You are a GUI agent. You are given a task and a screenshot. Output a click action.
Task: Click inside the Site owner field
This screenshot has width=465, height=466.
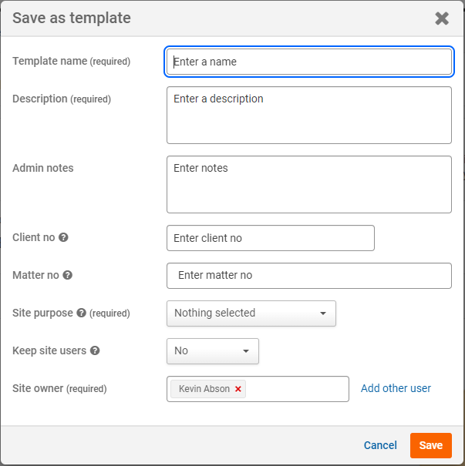[297, 389]
